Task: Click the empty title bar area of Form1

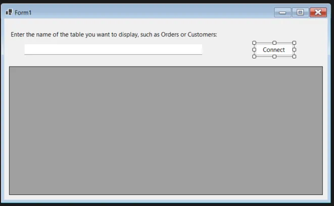Action: tap(152, 13)
